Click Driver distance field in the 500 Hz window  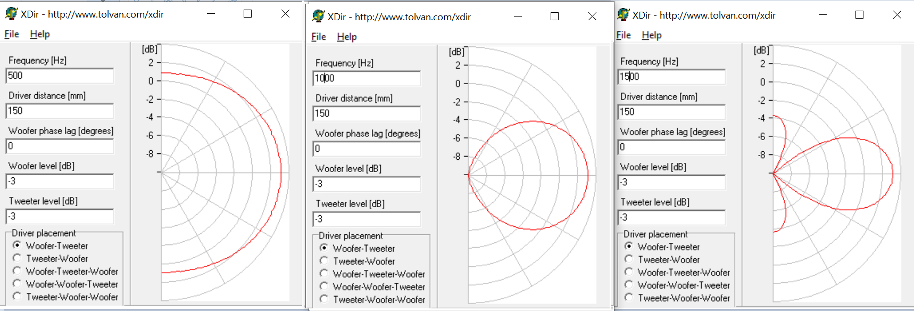pos(60,111)
